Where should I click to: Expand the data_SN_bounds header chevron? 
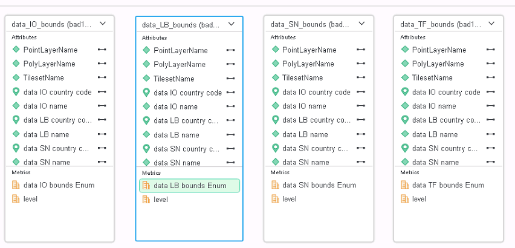click(x=361, y=24)
